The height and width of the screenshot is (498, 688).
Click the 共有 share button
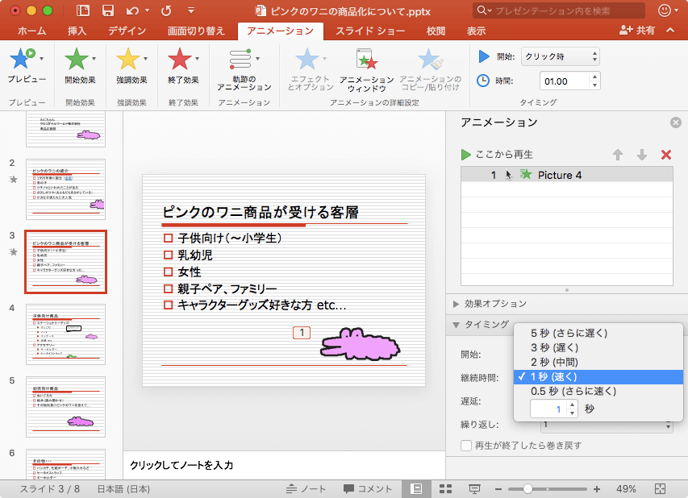coord(637,31)
